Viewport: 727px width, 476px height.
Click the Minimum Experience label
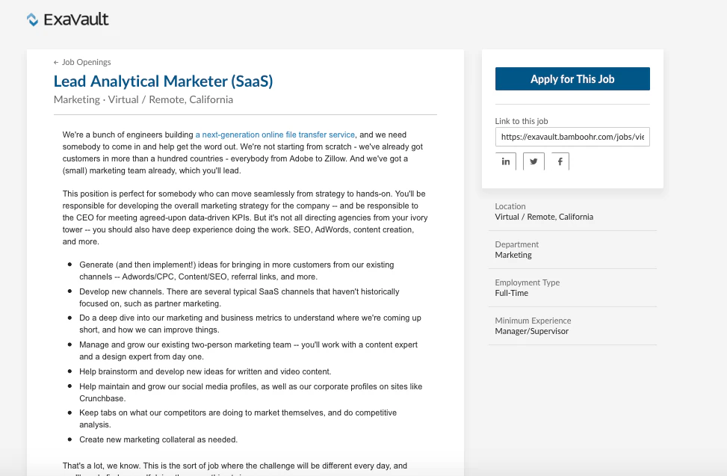533,321
